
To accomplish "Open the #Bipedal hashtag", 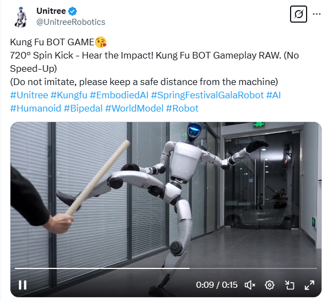I will pos(83,108).
